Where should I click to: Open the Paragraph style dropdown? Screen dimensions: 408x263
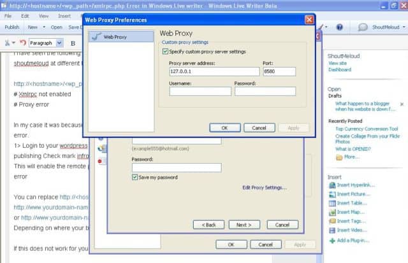click(x=59, y=43)
